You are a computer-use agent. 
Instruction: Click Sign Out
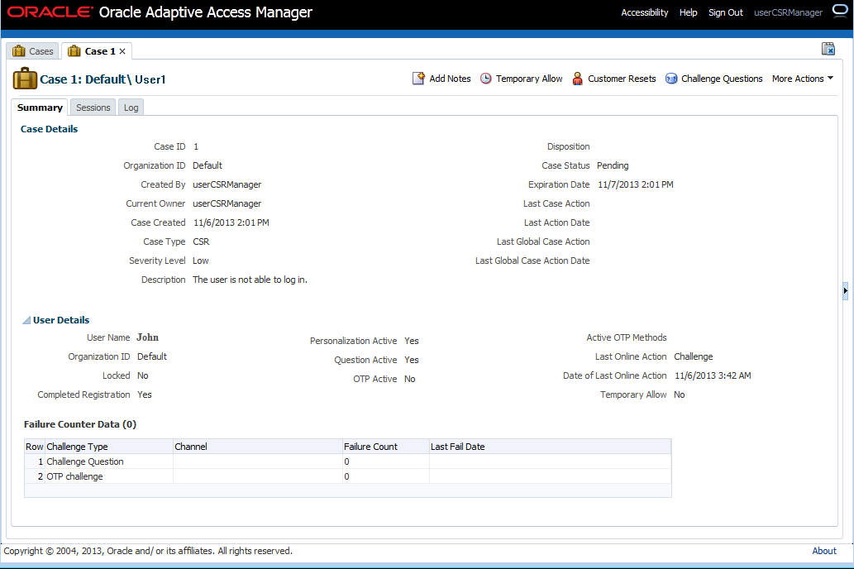pos(726,12)
